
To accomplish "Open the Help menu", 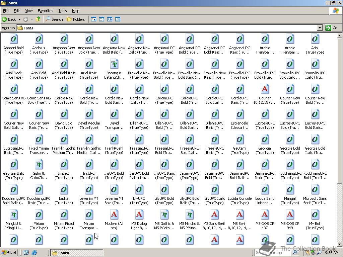I will pos(75,11).
